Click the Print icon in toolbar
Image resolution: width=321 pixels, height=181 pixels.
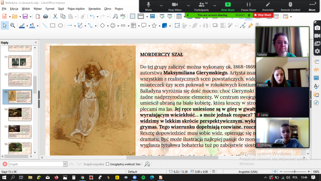click(45, 16)
